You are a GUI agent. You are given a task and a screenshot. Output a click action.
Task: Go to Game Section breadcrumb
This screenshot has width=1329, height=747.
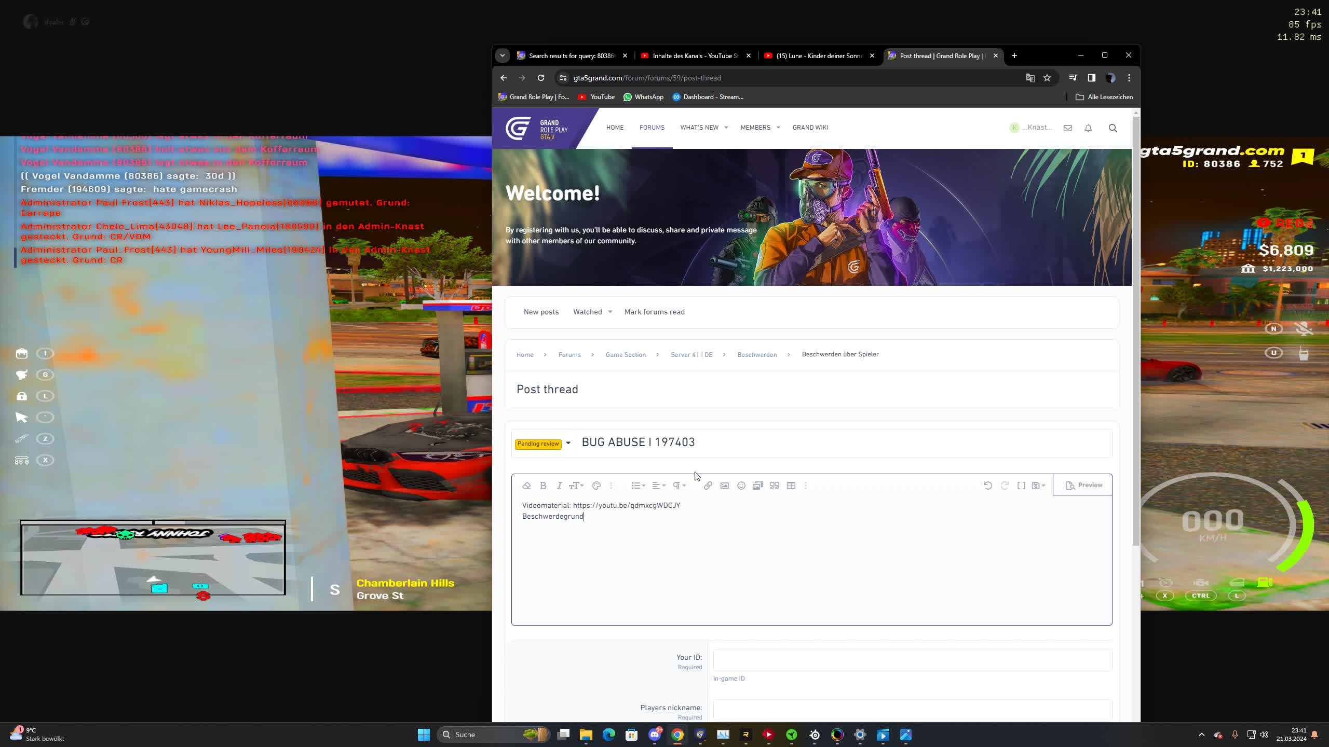[x=626, y=355]
